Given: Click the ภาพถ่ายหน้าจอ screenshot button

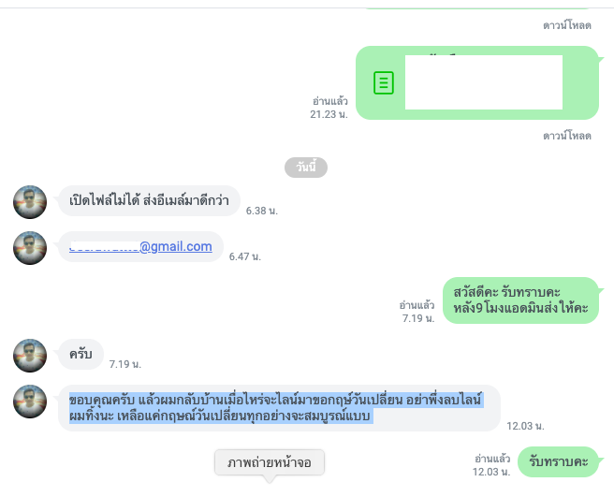Looking at the screenshot, I should click(270, 462).
